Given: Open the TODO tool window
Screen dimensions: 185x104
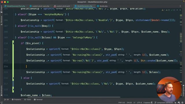Looking at the screenshot, I should tap(27, 99).
